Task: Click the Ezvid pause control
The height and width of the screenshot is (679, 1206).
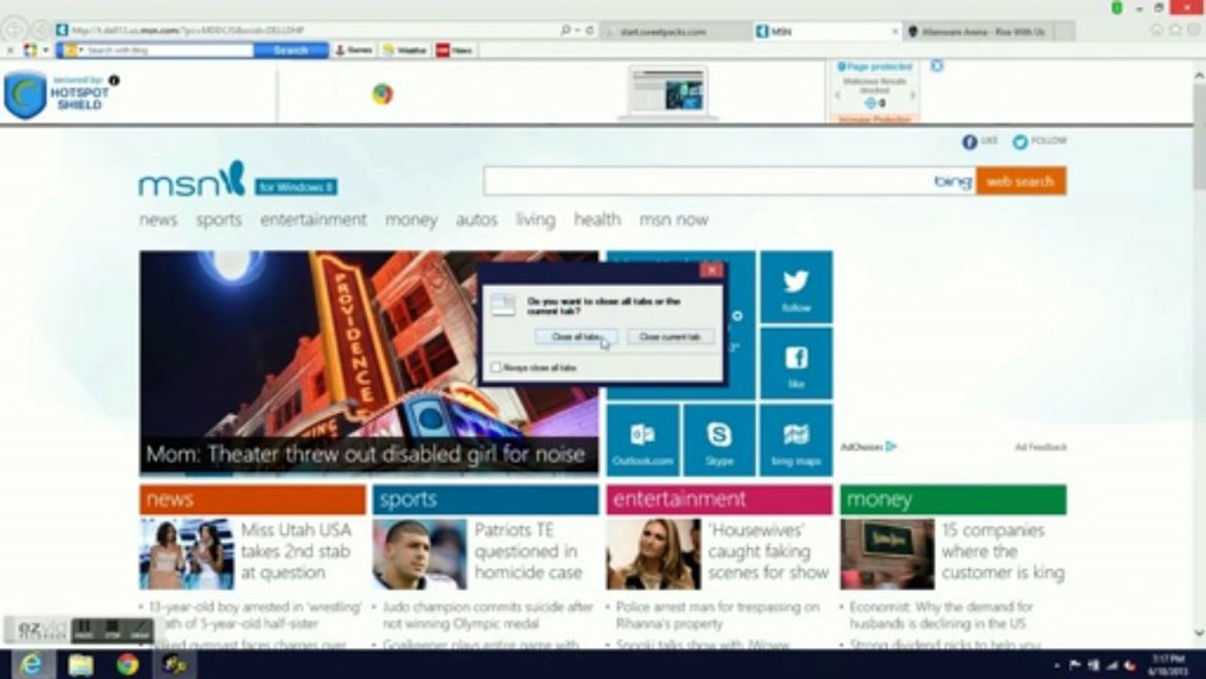Action: pos(83,629)
